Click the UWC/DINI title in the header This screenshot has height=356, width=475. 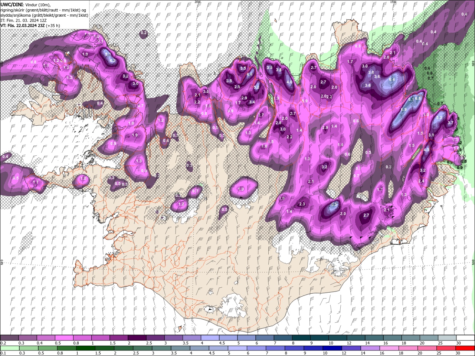12,4
